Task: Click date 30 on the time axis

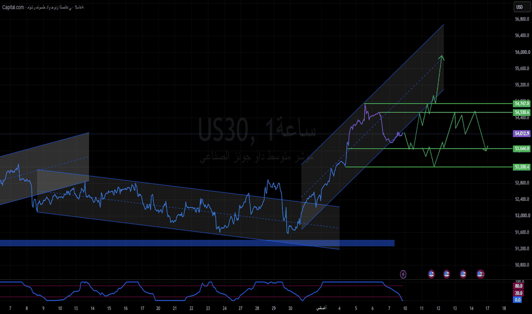Action: (x=290, y=308)
